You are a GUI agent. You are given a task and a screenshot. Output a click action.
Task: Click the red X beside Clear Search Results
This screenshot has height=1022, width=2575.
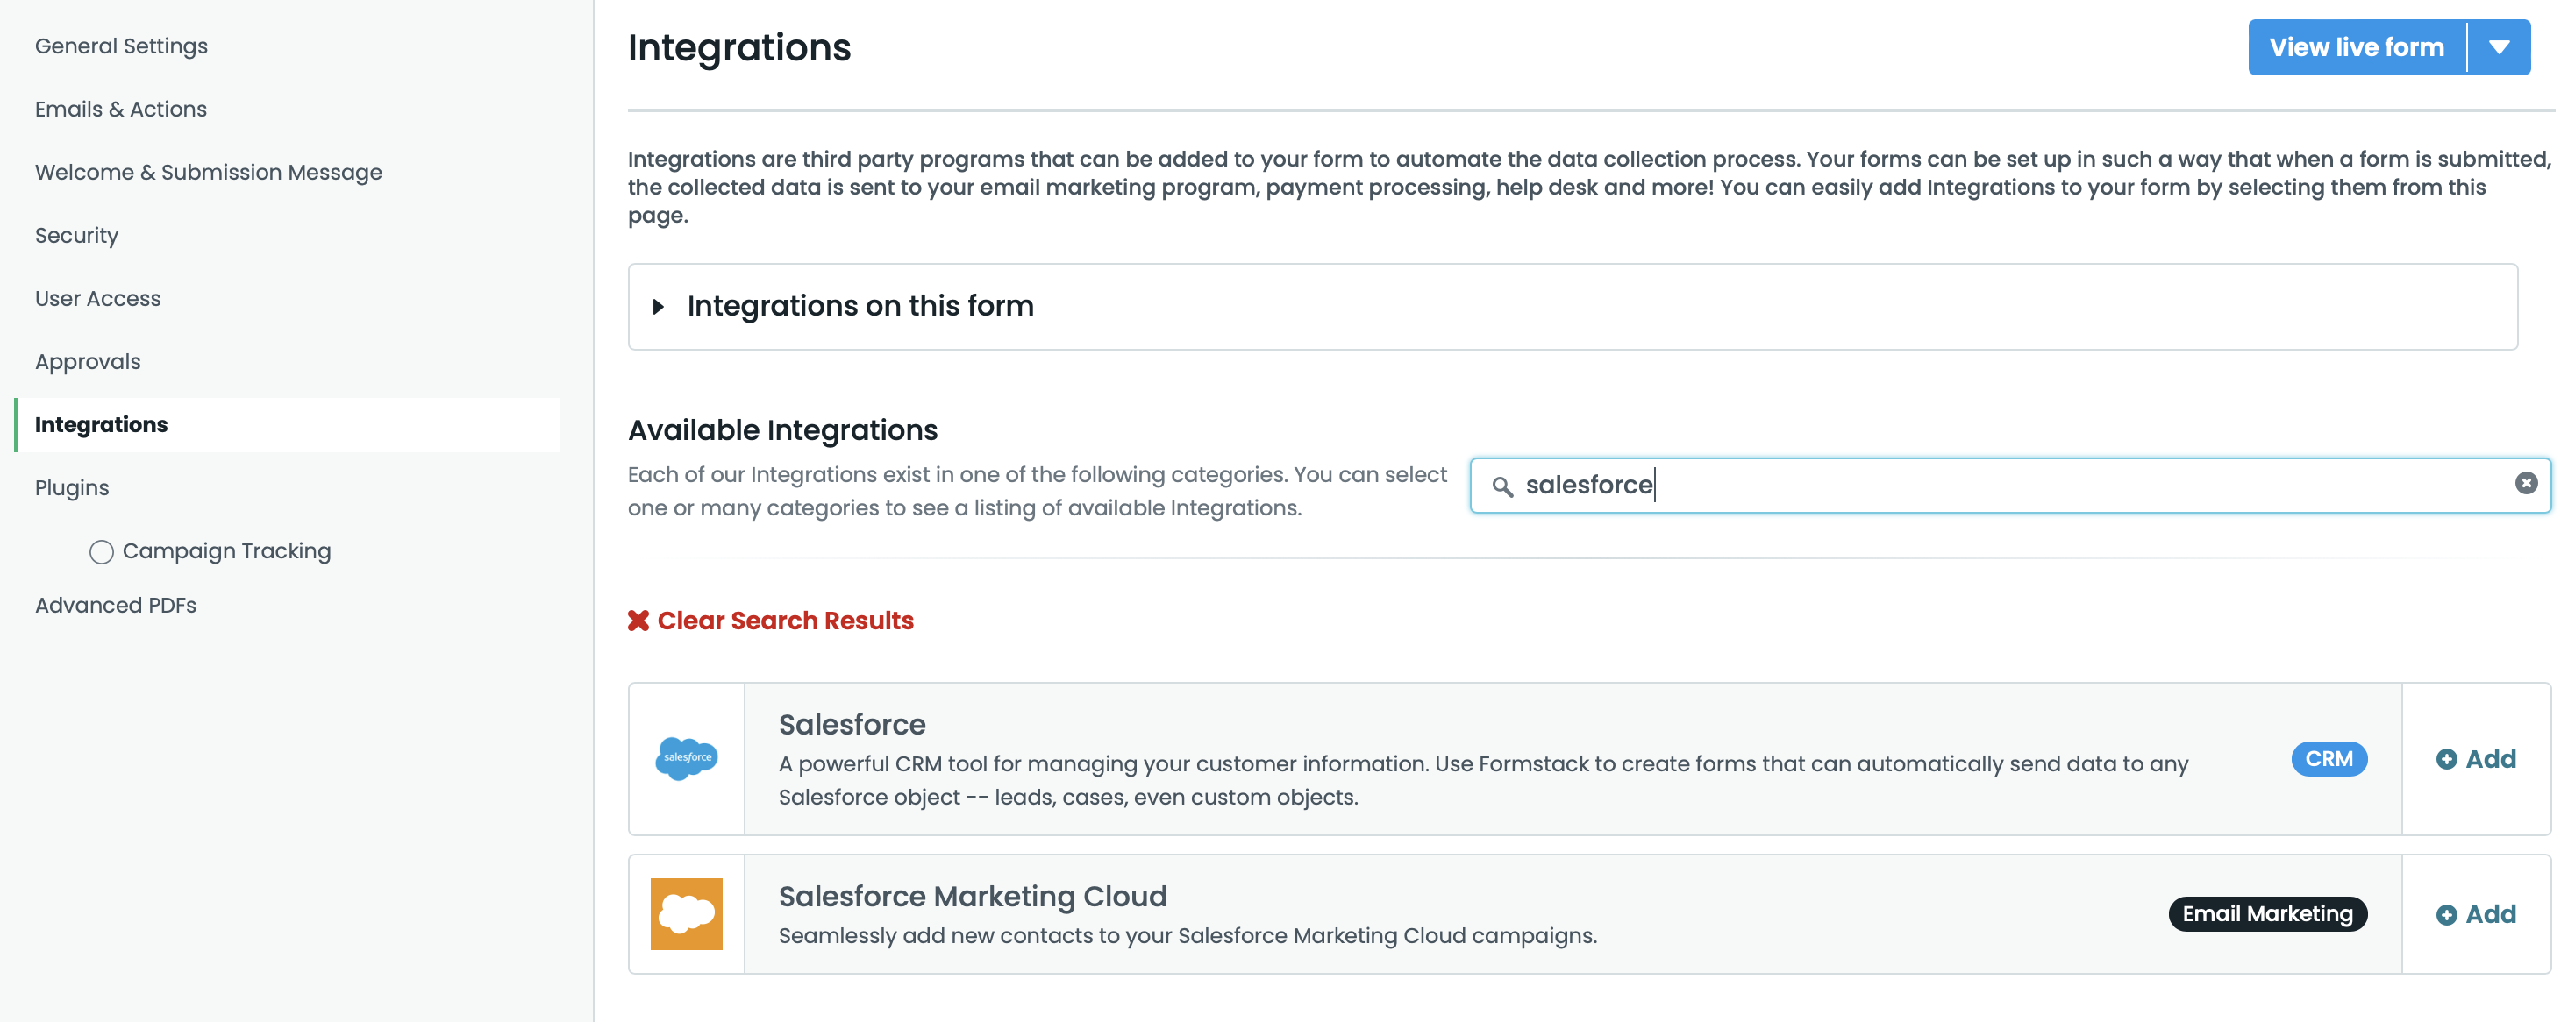[x=638, y=621]
